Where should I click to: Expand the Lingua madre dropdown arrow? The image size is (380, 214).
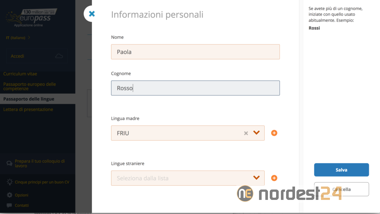(256, 133)
